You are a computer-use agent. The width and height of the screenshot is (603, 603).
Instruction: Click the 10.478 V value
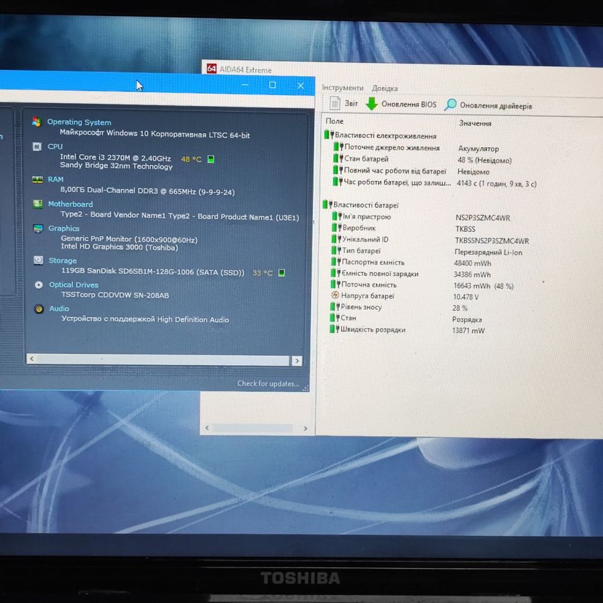(x=466, y=297)
